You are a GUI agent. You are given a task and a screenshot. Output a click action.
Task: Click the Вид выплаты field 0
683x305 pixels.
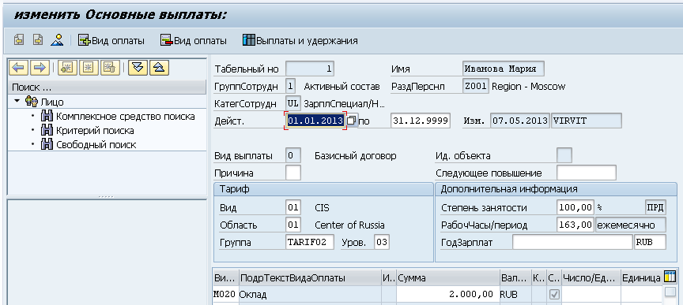tap(293, 155)
